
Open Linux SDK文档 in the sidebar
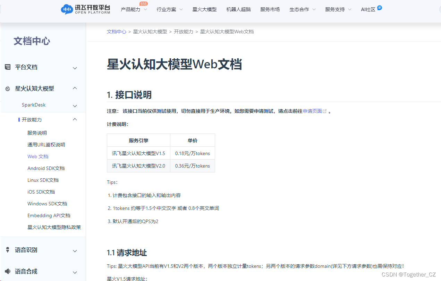pyautogui.click(x=43, y=180)
